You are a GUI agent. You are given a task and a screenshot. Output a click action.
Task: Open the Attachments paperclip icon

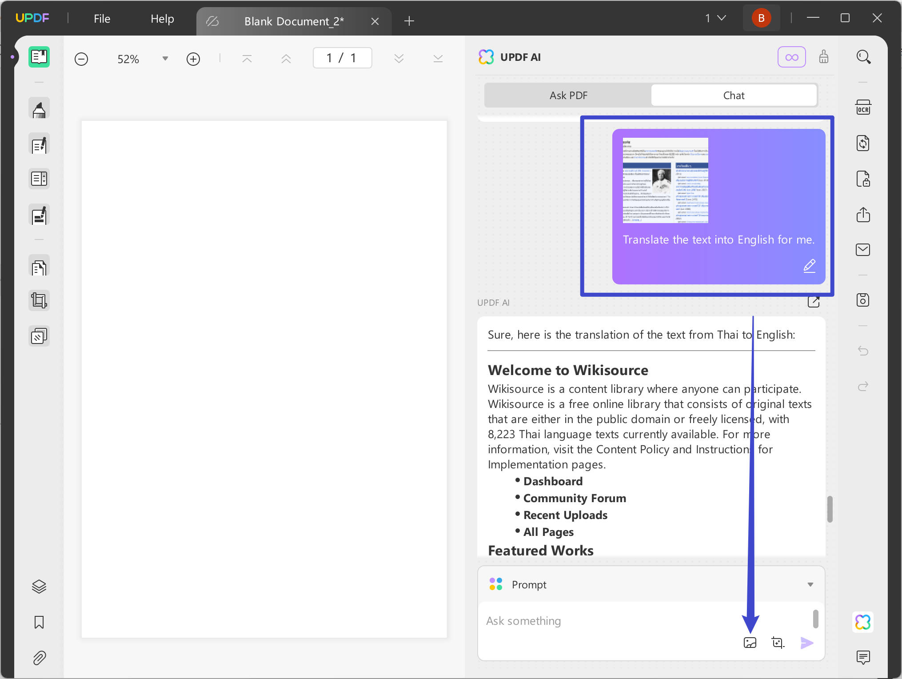(39, 658)
